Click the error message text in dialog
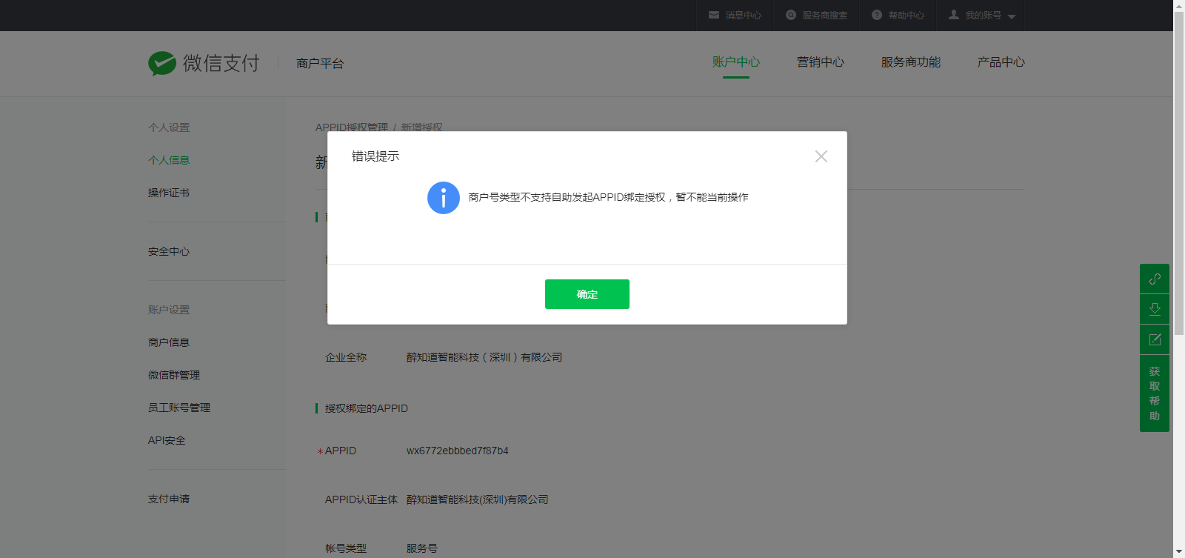Image resolution: width=1185 pixels, height=558 pixels. tap(609, 197)
